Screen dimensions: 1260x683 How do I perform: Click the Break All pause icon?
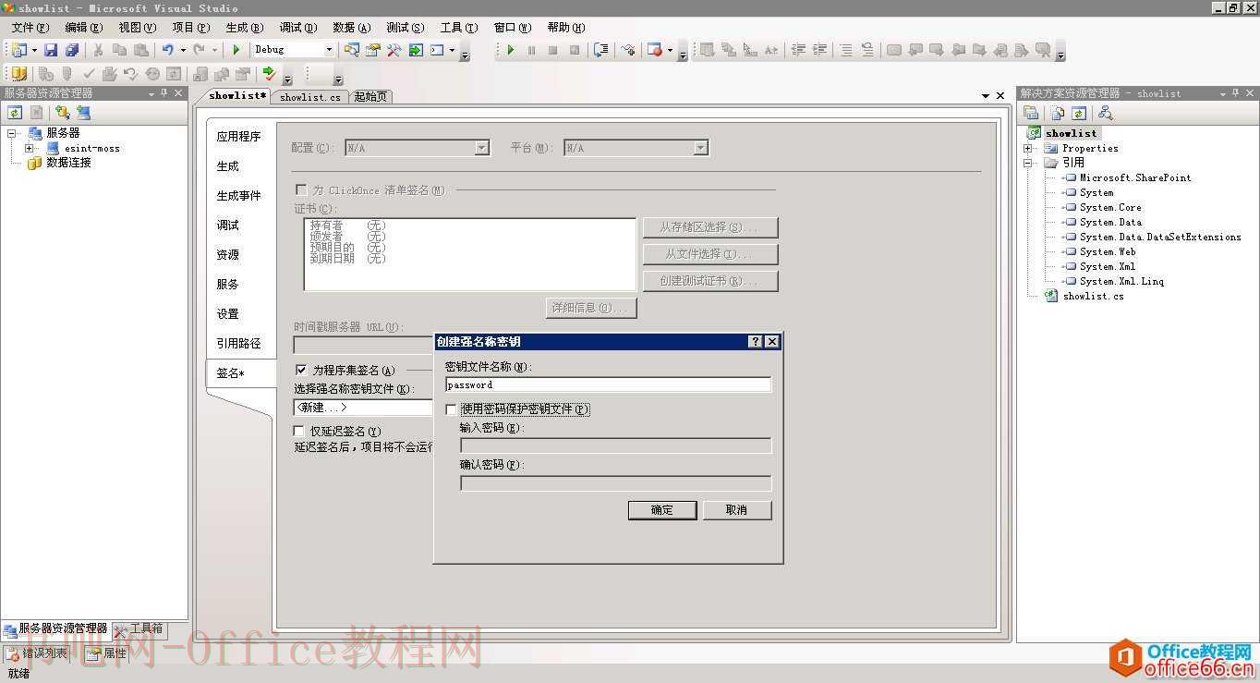click(531, 50)
